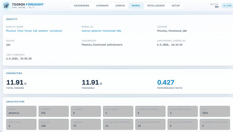Image resolution: width=233 pixels, height=132 pixels.
Task: Open the Config tab
Action: 120,6
